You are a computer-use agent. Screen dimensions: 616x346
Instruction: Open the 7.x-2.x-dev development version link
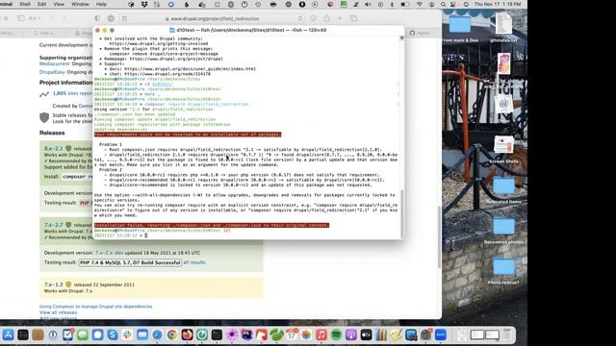pyautogui.click(x=109, y=253)
